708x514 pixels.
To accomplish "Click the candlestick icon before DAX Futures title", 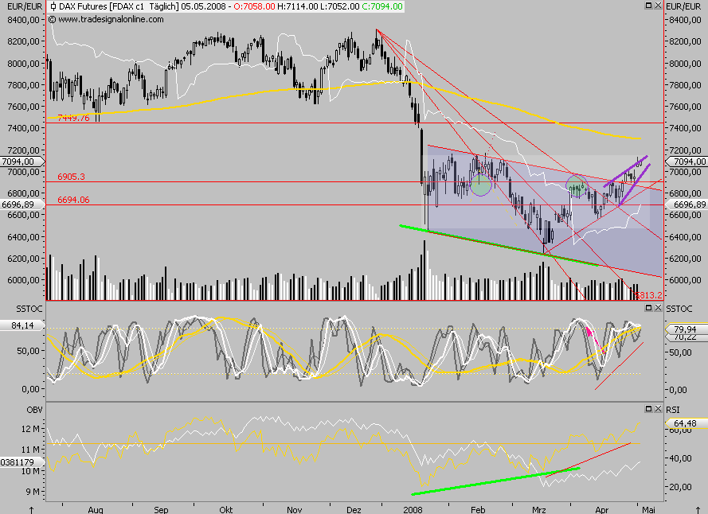I will click(53, 6).
